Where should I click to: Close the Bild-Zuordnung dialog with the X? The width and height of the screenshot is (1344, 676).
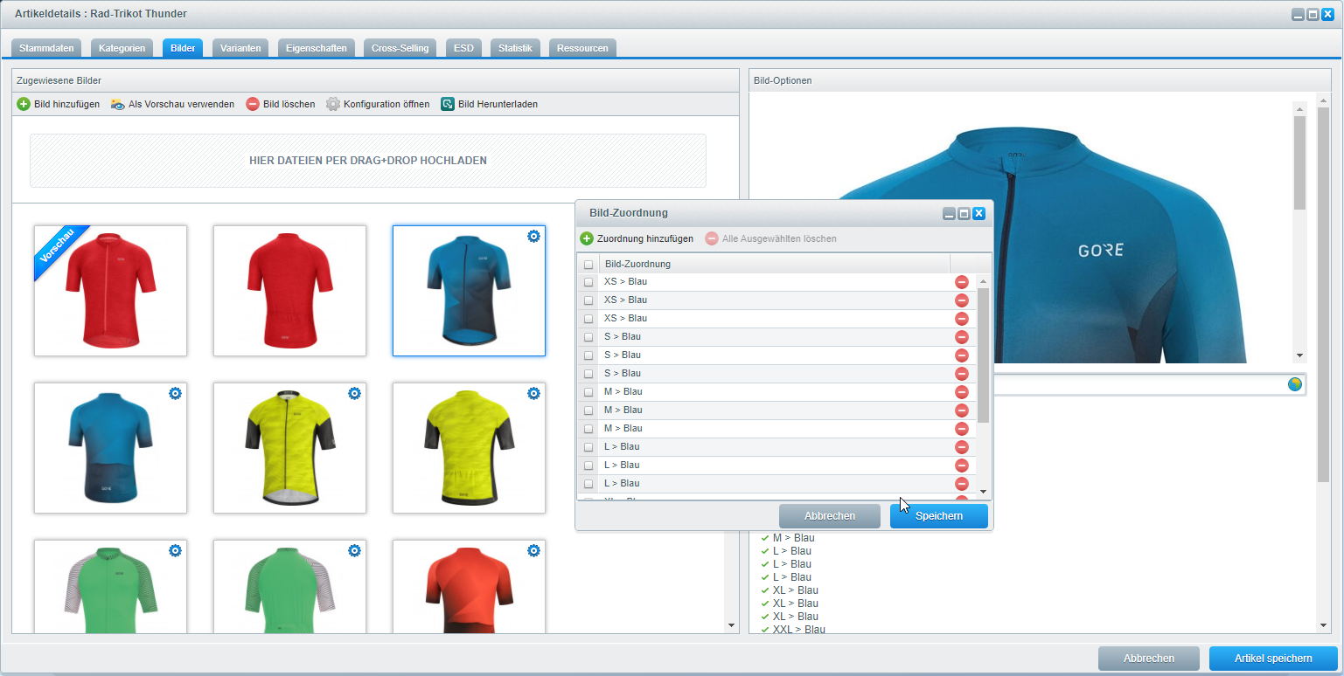point(978,213)
